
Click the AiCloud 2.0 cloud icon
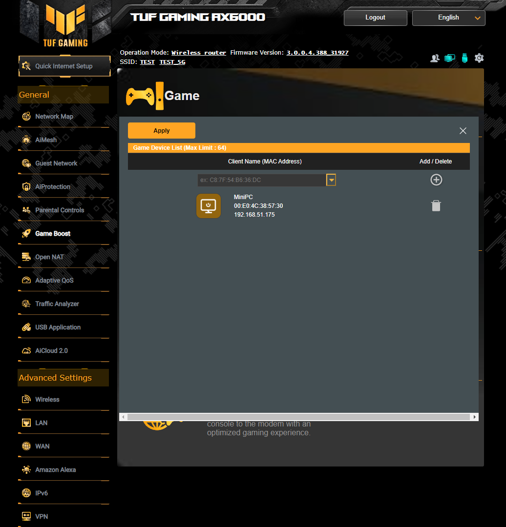(x=26, y=350)
